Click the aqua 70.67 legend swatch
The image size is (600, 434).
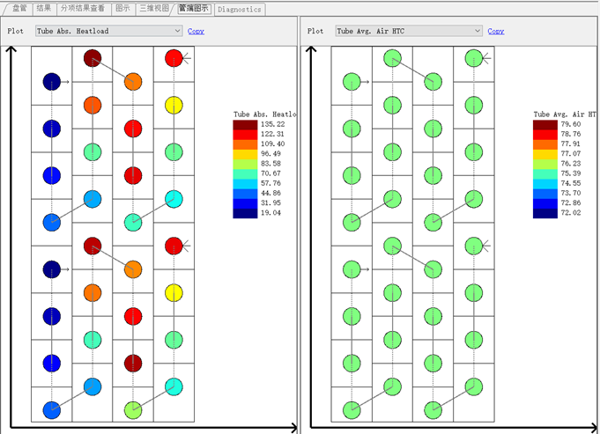tap(245, 174)
